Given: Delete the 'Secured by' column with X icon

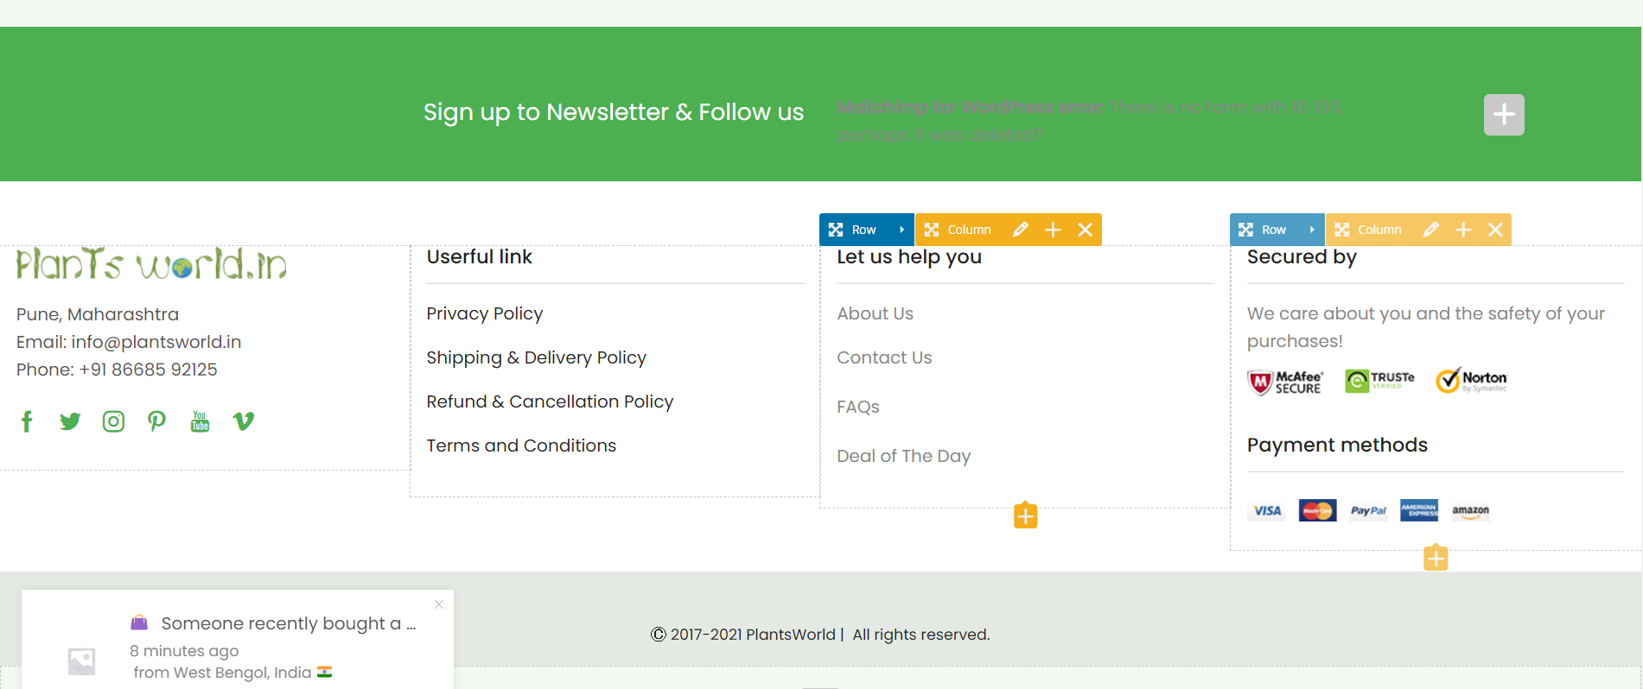Looking at the screenshot, I should [x=1495, y=230].
